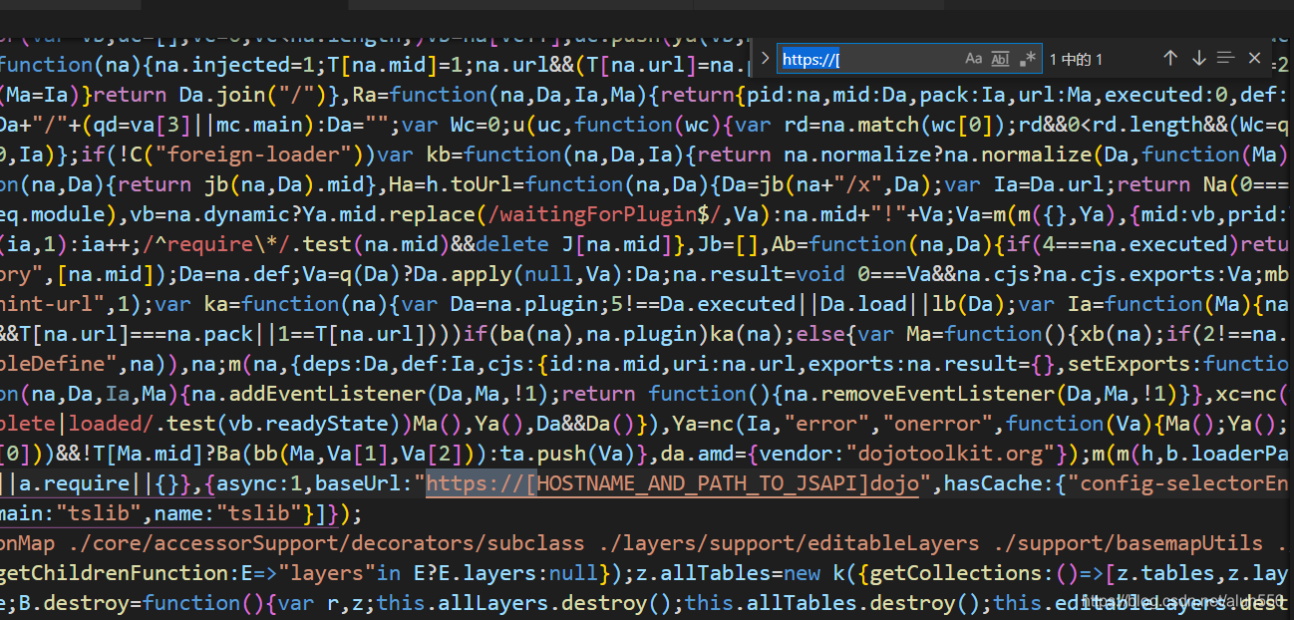Click "./layers/support/editableLayers" path text
Image resolution: width=1294 pixels, height=620 pixels.
click(790, 543)
